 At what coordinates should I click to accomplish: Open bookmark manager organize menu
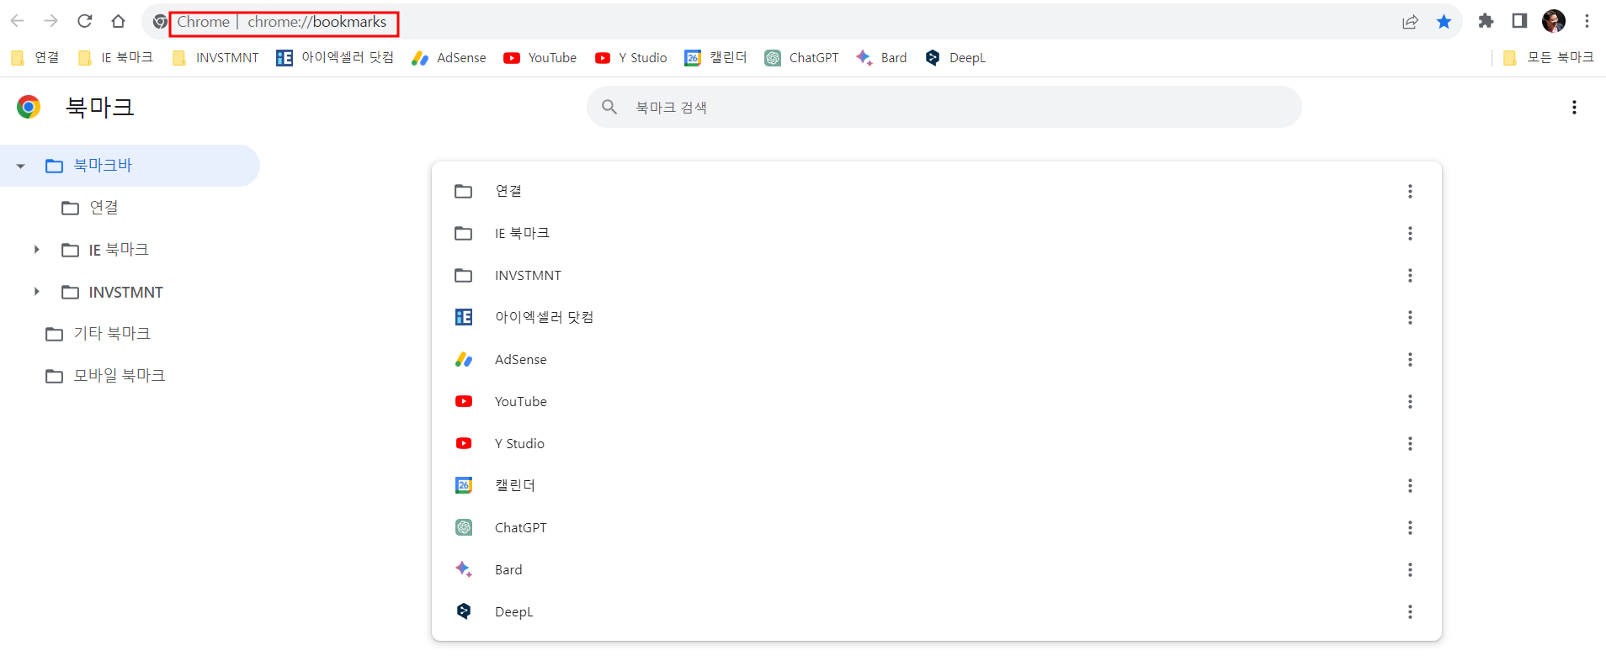click(x=1574, y=107)
